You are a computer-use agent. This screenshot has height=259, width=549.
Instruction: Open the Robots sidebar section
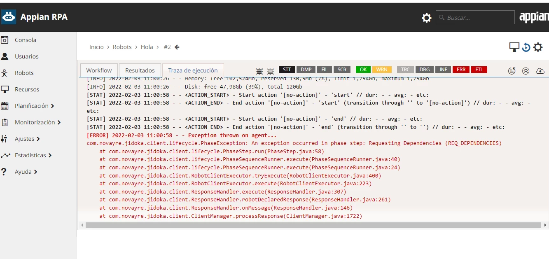pos(24,73)
